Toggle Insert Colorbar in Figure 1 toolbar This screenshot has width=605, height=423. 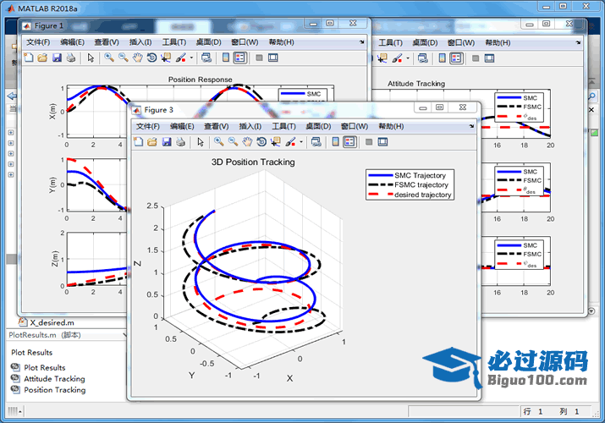[x=226, y=58]
